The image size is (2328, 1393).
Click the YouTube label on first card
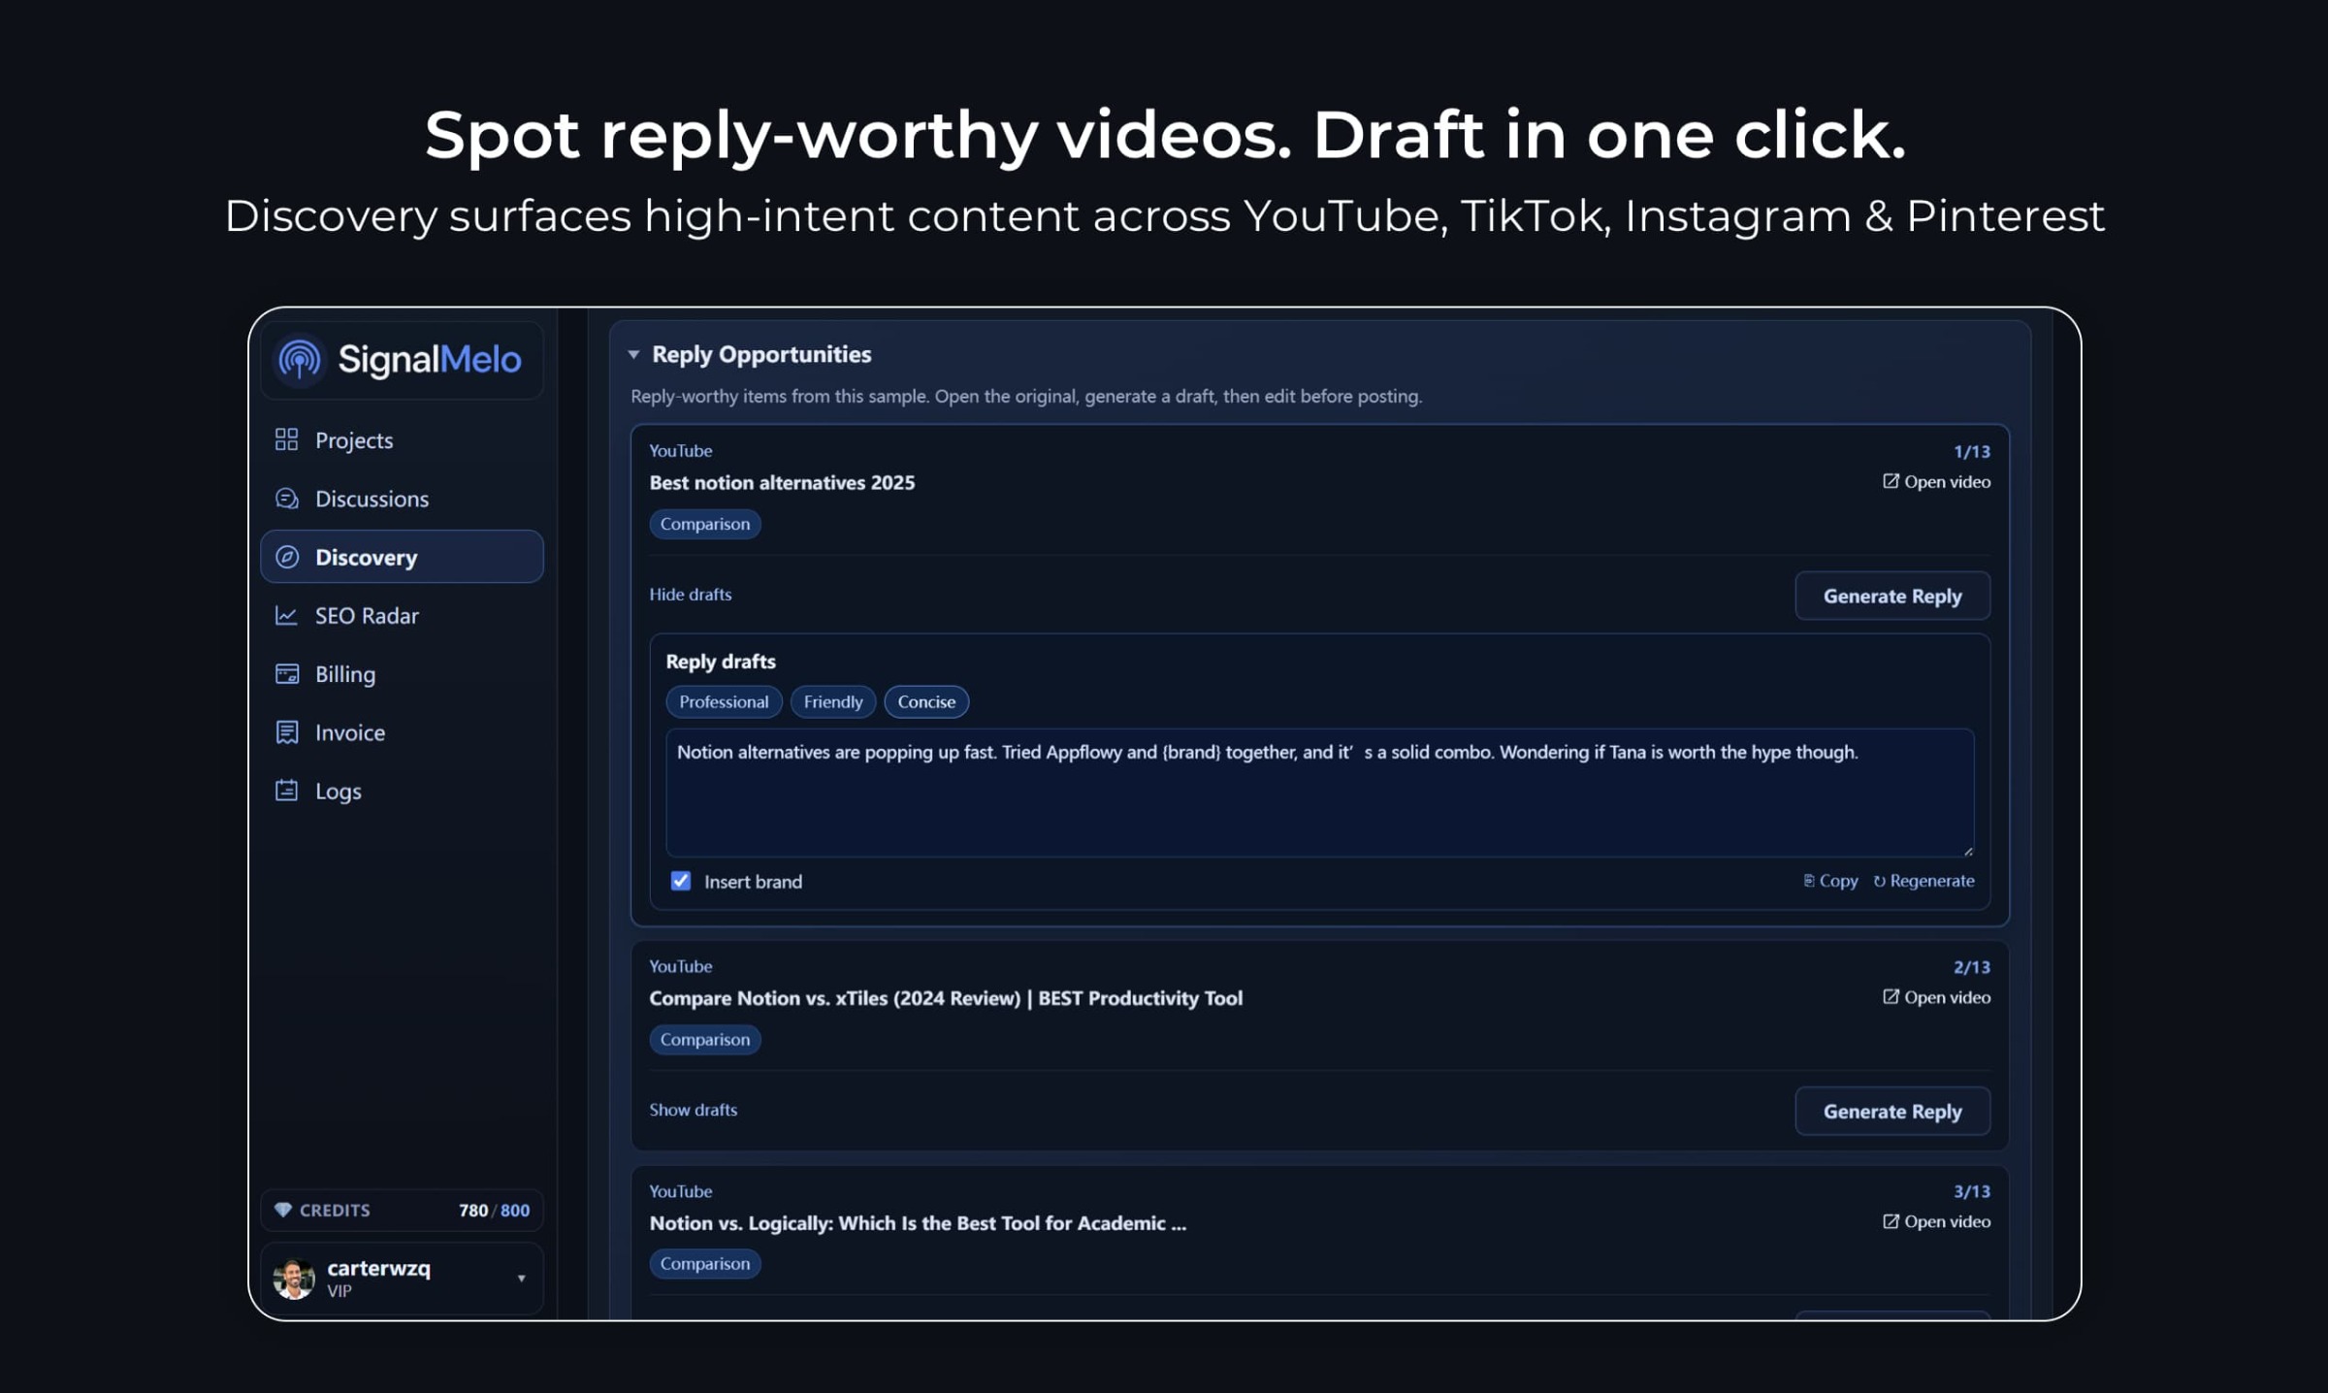pos(680,451)
